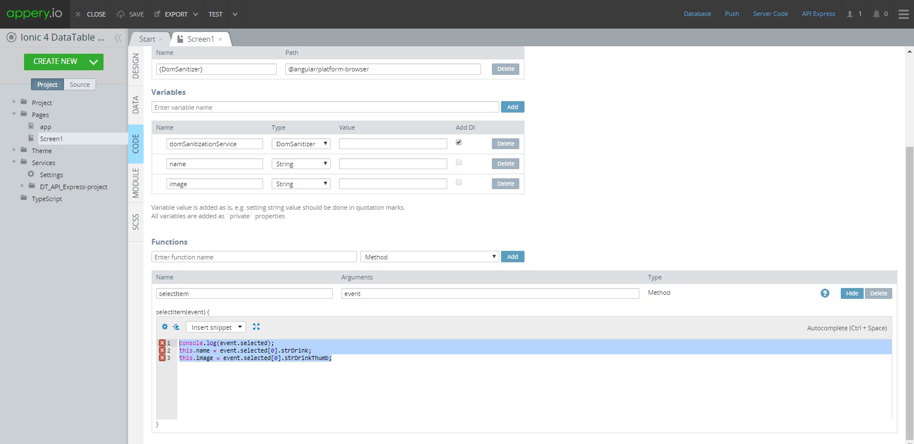Screen dimensions: 914x444
Task: Close the Screen1 tab
Action: 220,39
